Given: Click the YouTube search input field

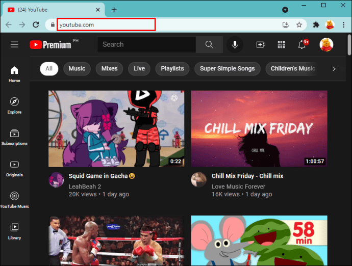Looking at the screenshot, I should (146, 44).
